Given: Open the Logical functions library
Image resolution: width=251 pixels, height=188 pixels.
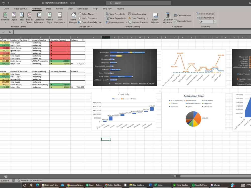Looking at the screenshot, I should 14,18.
